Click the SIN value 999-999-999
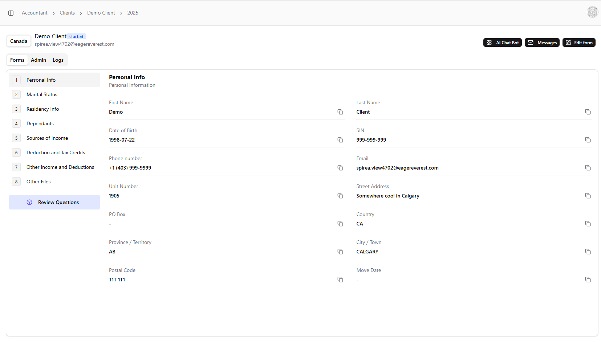 [x=371, y=140]
